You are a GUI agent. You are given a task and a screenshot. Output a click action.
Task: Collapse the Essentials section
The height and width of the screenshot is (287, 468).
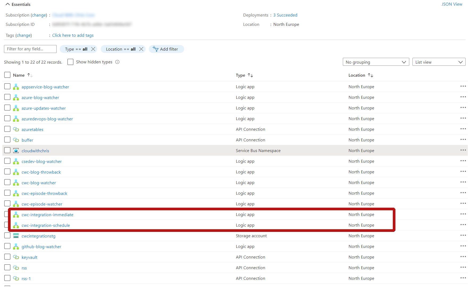point(8,4)
